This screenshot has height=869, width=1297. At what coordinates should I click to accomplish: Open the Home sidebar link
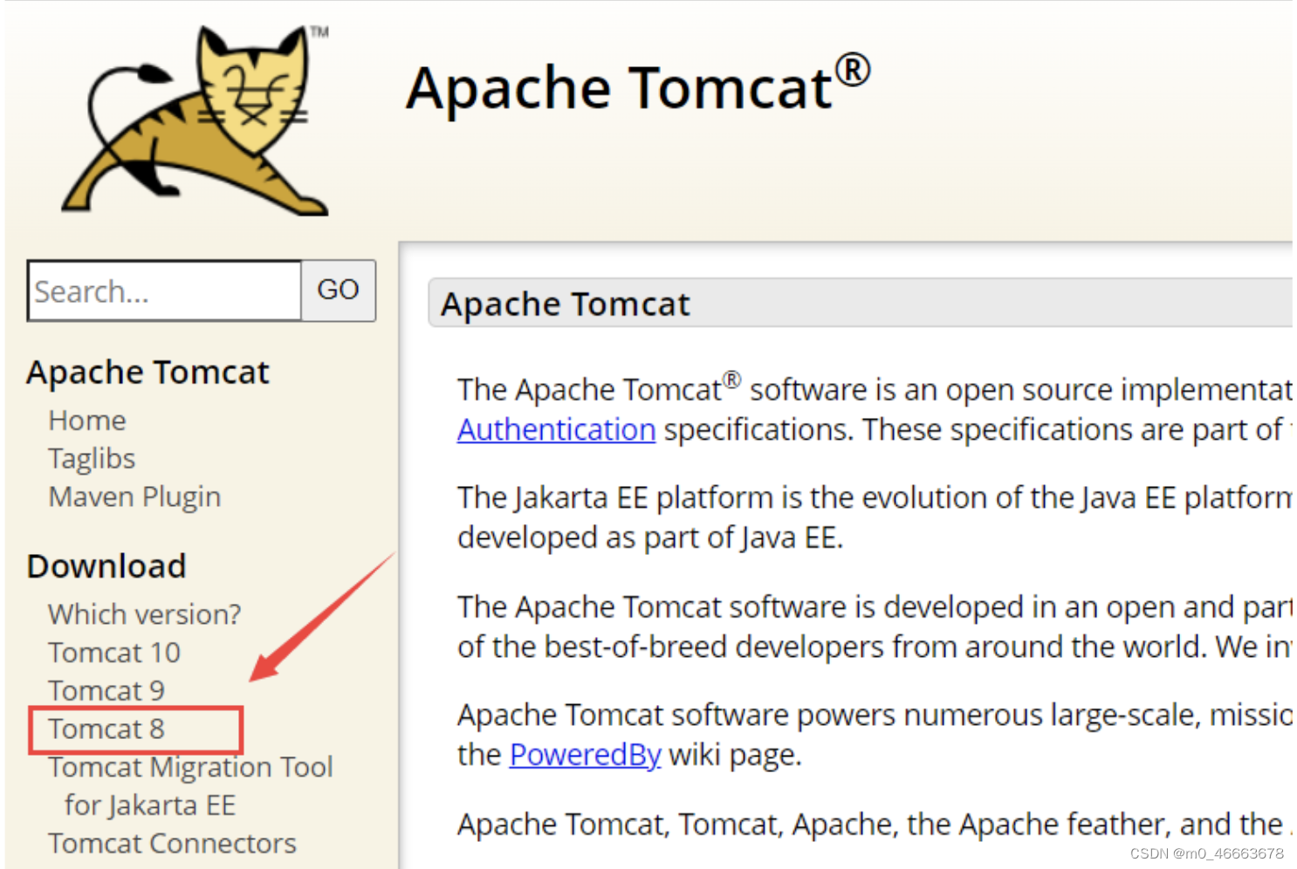click(87, 421)
